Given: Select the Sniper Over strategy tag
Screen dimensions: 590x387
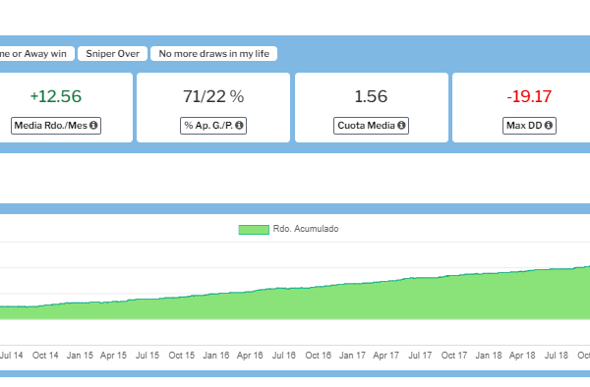Looking at the screenshot, I should coord(112,53).
